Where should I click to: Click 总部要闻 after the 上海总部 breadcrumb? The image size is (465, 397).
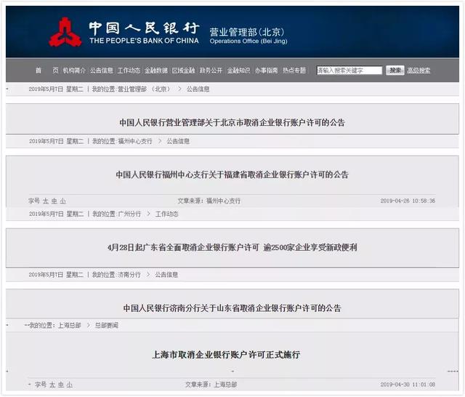107,326
